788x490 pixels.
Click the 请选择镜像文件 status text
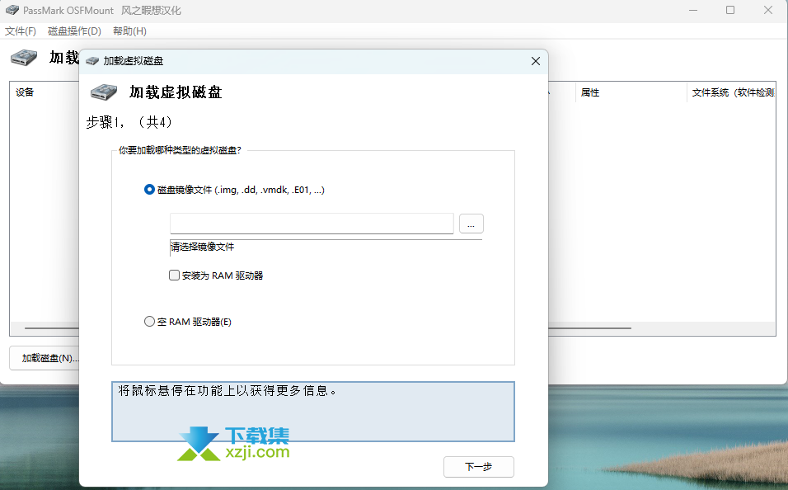click(203, 247)
